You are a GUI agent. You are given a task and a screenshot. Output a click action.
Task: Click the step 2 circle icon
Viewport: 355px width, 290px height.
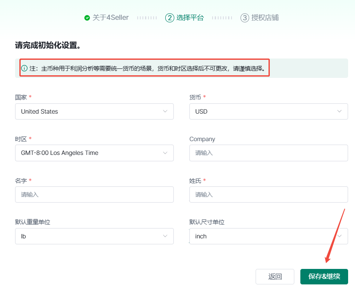[170, 18]
